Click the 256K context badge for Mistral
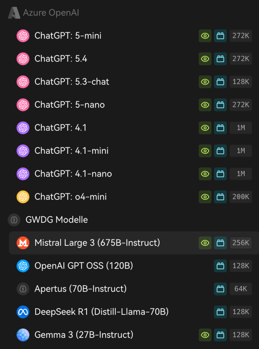The height and width of the screenshot is (349, 259). coord(241,243)
